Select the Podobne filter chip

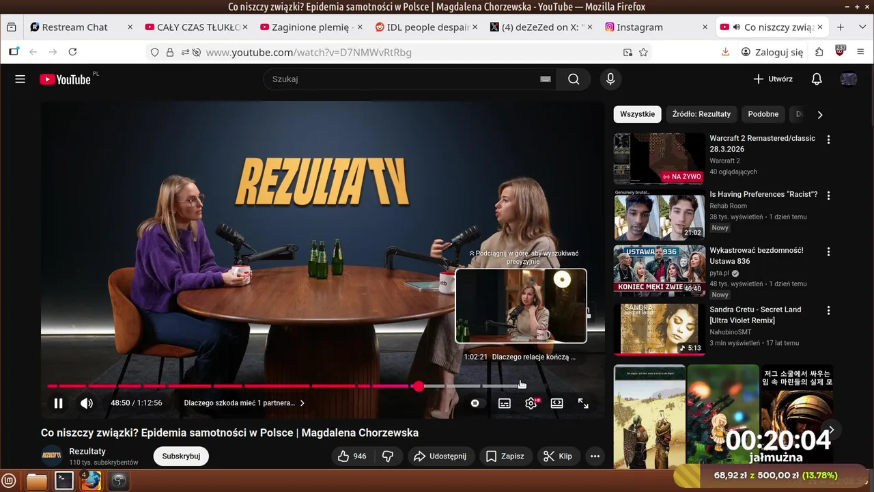763,114
